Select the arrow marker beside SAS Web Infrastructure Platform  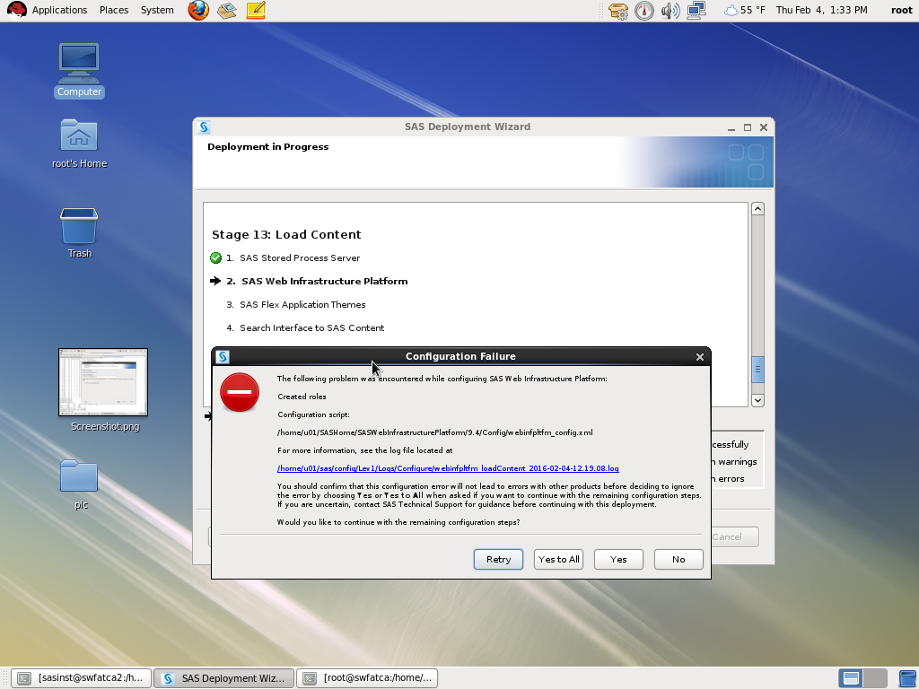click(214, 281)
